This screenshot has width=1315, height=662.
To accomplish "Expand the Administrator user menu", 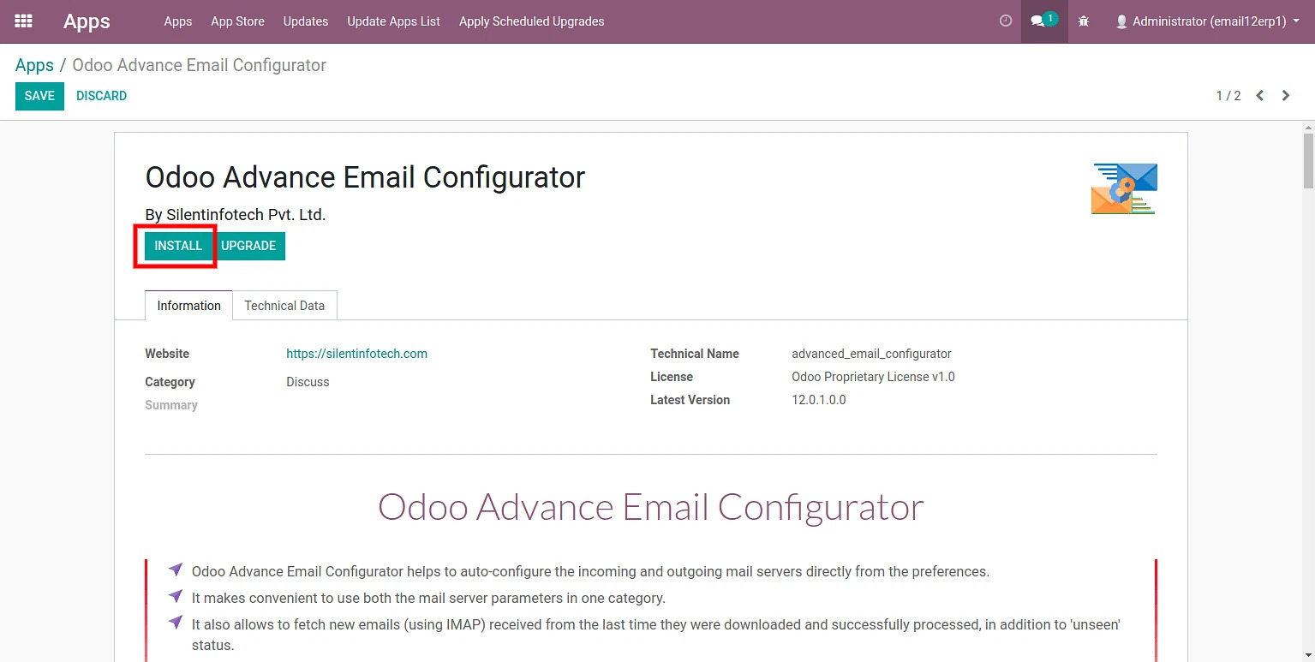I will click(1207, 21).
